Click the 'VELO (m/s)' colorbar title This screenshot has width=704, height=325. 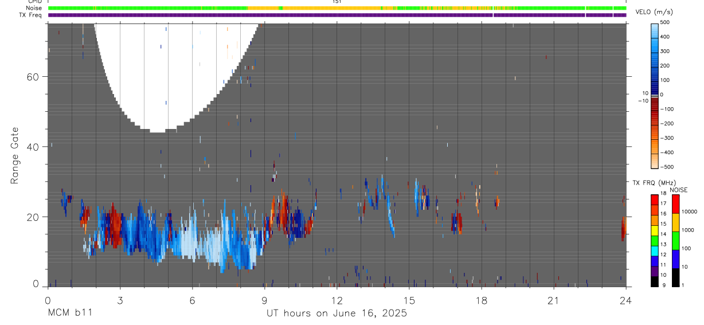[654, 12]
